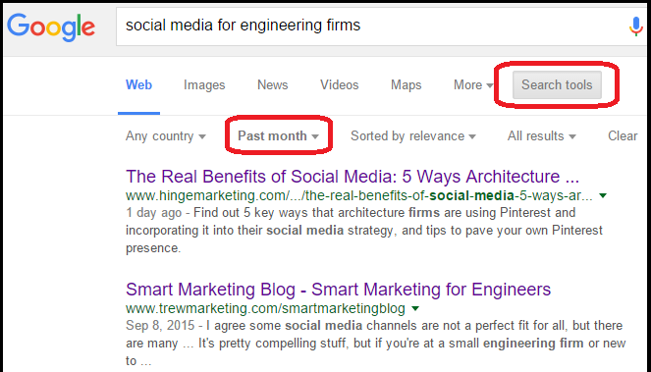Open the Past month time filter

278,136
